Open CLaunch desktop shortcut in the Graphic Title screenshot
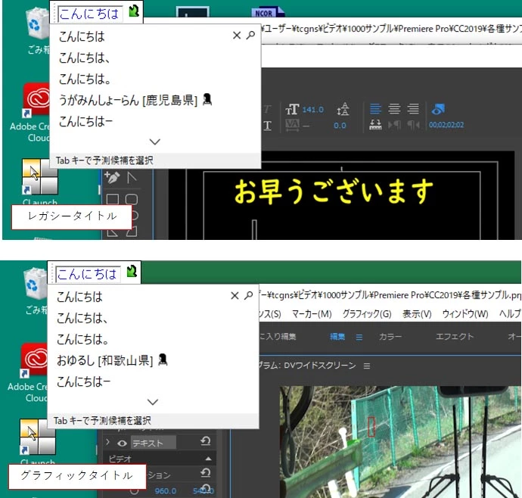Image resolution: width=522 pixels, height=498 pixels. 38,437
